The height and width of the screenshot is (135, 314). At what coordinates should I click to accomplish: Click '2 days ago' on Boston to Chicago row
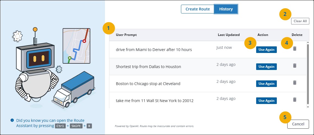(x=226, y=81)
